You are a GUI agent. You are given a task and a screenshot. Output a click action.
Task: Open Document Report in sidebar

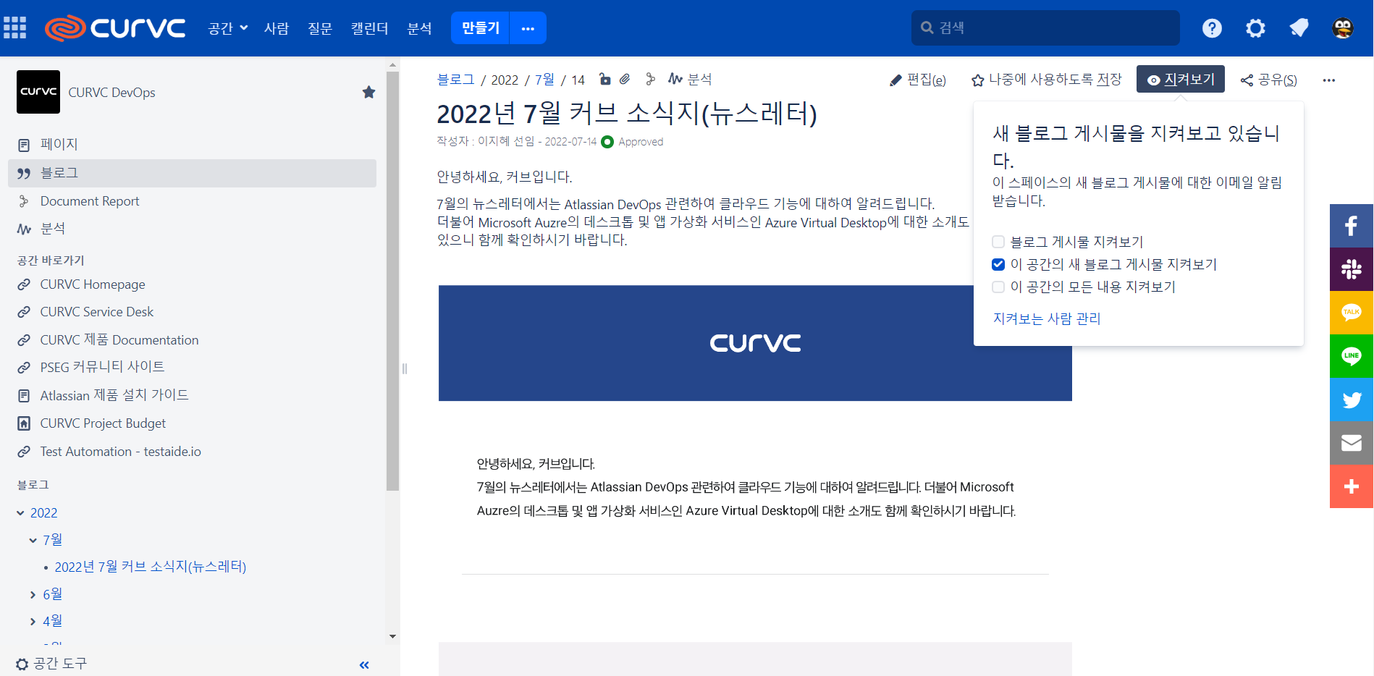[192, 201]
